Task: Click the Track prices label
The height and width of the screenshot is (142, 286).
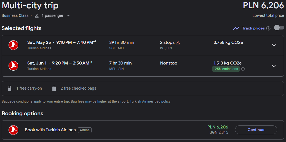Action: [x=253, y=28]
